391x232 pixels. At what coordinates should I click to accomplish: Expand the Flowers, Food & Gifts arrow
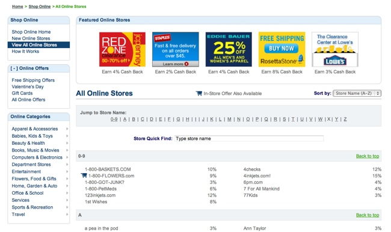coord(67,179)
